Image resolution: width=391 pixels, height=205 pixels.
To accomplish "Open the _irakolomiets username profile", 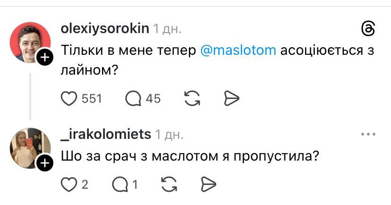I will (106, 135).
